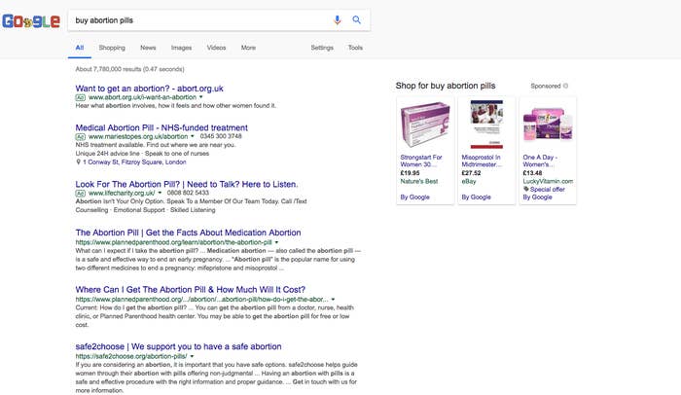Click map pin icon beside Conway St address

pyautogui.click(x=78, y=162)
